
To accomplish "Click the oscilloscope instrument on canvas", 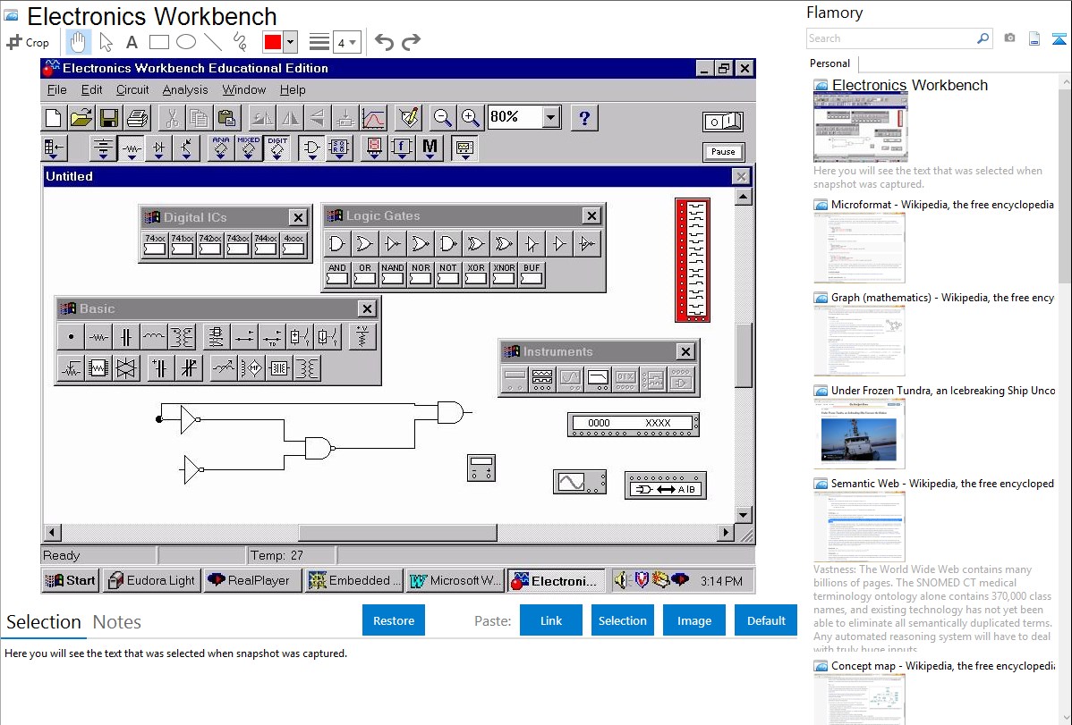I will [579, 483].
